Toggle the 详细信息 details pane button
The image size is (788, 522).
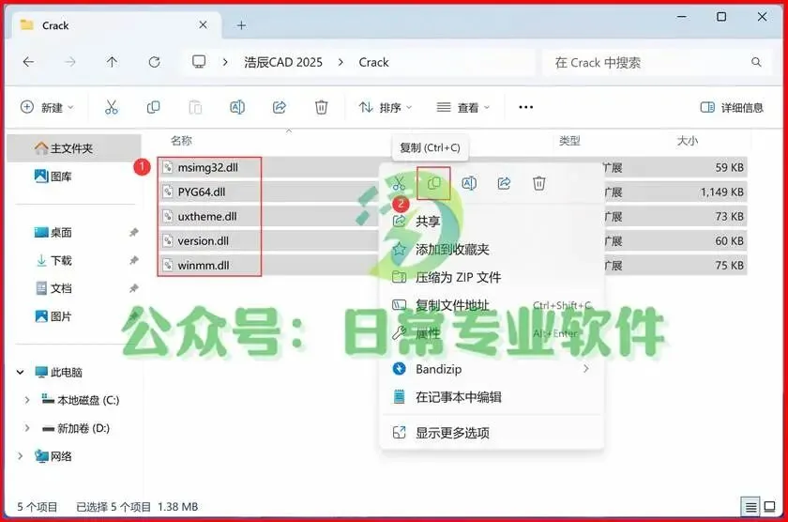point(732,107)
